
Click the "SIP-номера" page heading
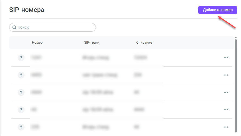pos(27,10)
